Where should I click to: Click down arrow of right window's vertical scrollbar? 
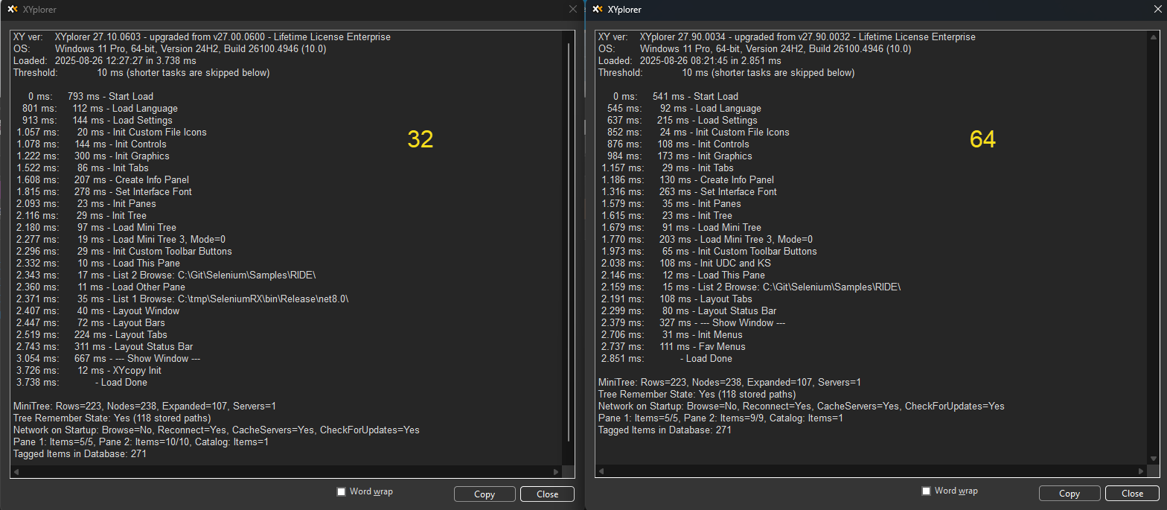pyautogui.click(x=1154, y=459)
